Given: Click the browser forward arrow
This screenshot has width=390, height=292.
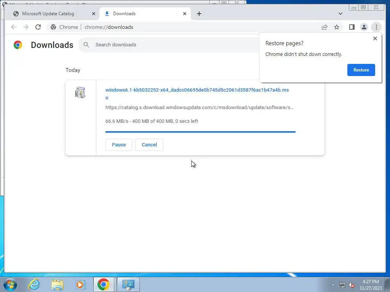Looking at the screenshot, I should [26, 27].
